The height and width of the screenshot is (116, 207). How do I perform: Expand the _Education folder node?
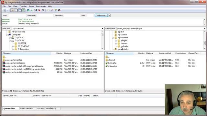point(13,49)
